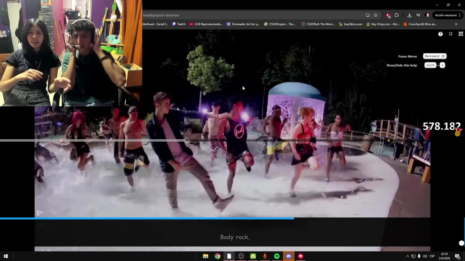Open Google Chrome from the taskbar
Screen dimensions: 465x261
coord(217,256)
